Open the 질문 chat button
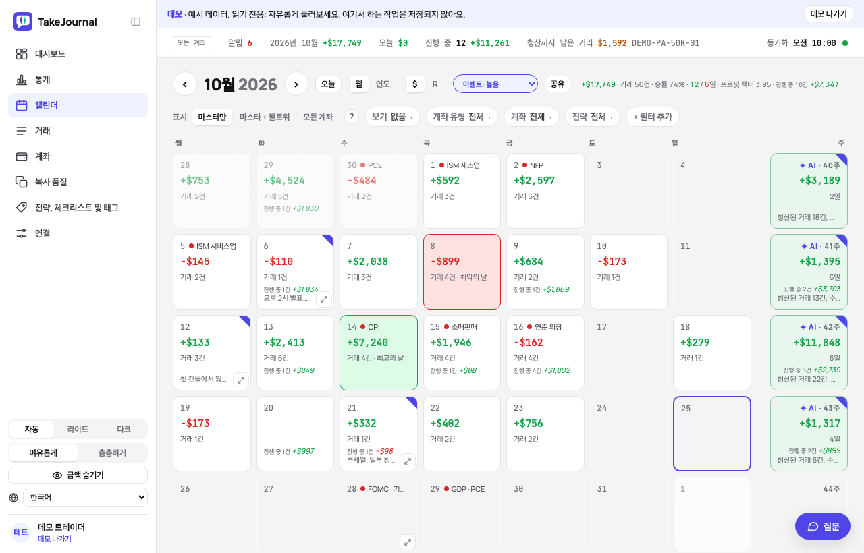 point(823,526)
